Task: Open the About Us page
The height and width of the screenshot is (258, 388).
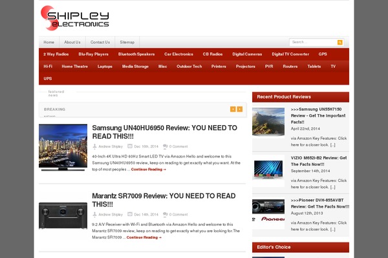Action: tap(72, 42)
